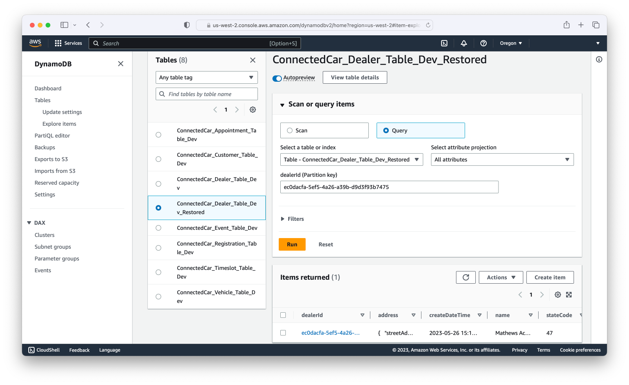Open the privacy shield report

187,25
